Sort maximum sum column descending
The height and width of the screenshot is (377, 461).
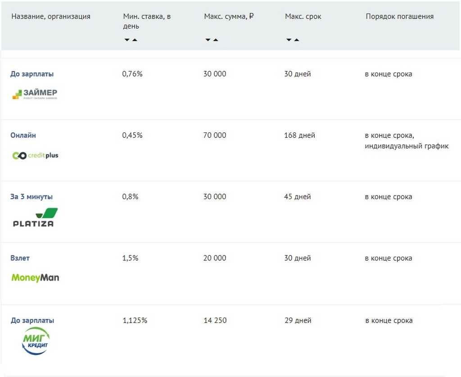click(x=208, y=40)
